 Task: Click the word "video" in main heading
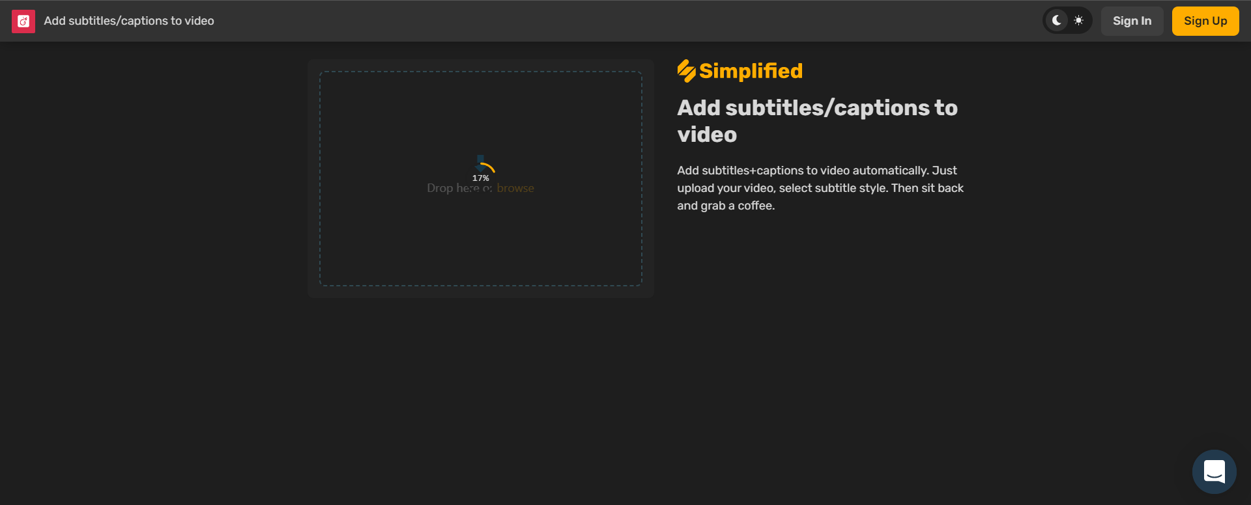(x=707, y=135)
